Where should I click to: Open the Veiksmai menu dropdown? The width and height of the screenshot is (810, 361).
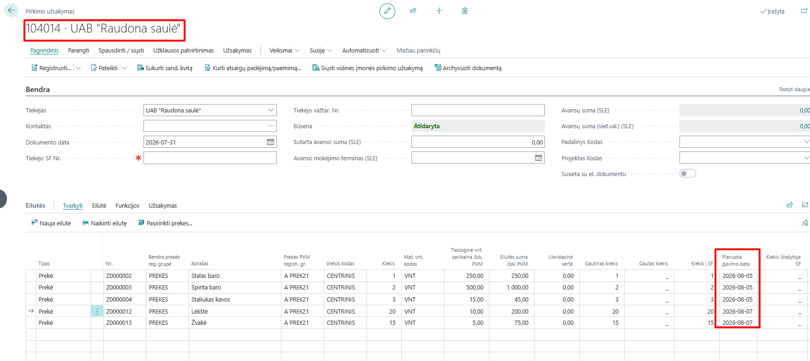pyautogui.click(x=284, y=50)
